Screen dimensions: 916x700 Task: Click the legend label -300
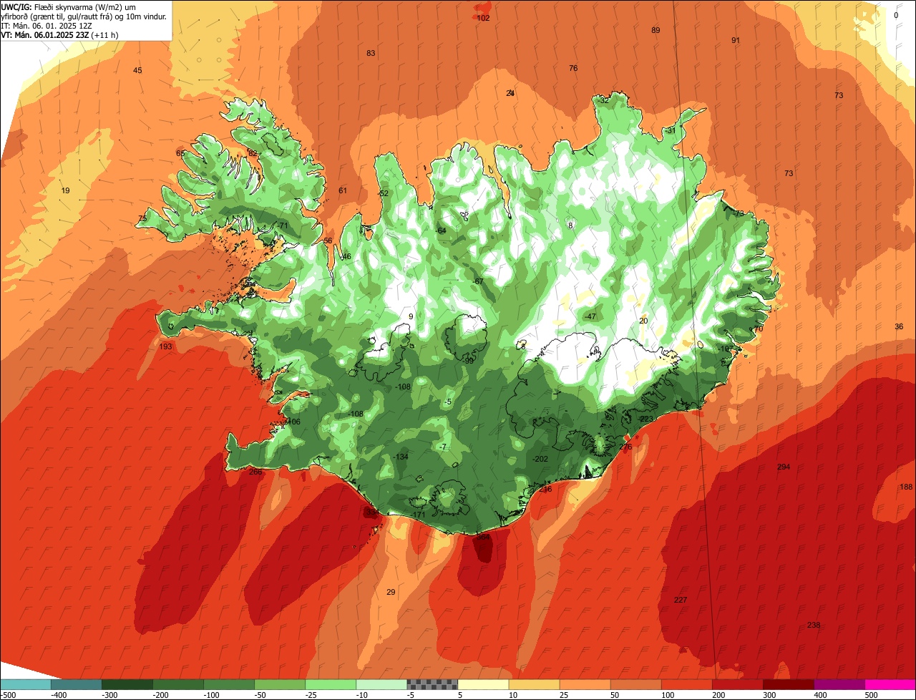coord(109,694)
